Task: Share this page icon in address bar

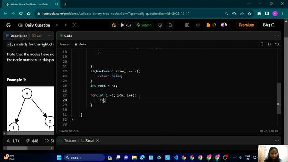Action: coord(242,13)
